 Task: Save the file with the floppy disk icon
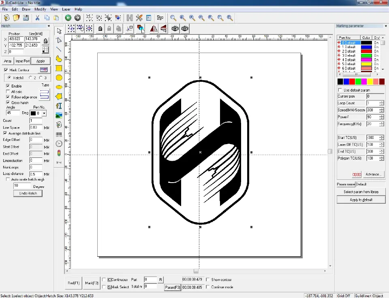[26, 18]
